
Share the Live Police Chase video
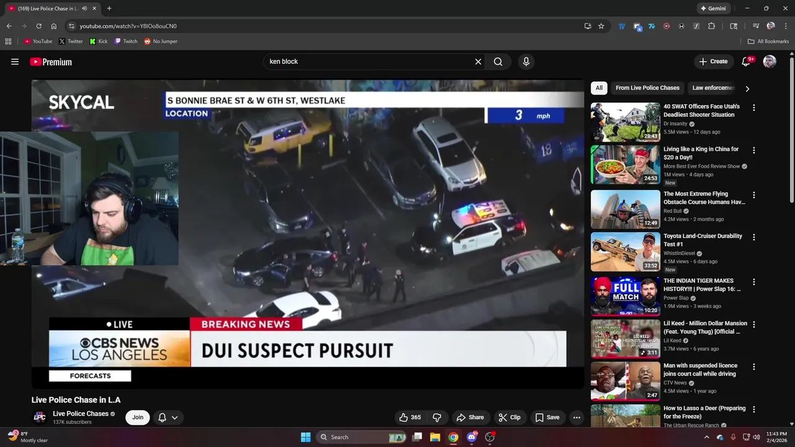tap(470, 417)
